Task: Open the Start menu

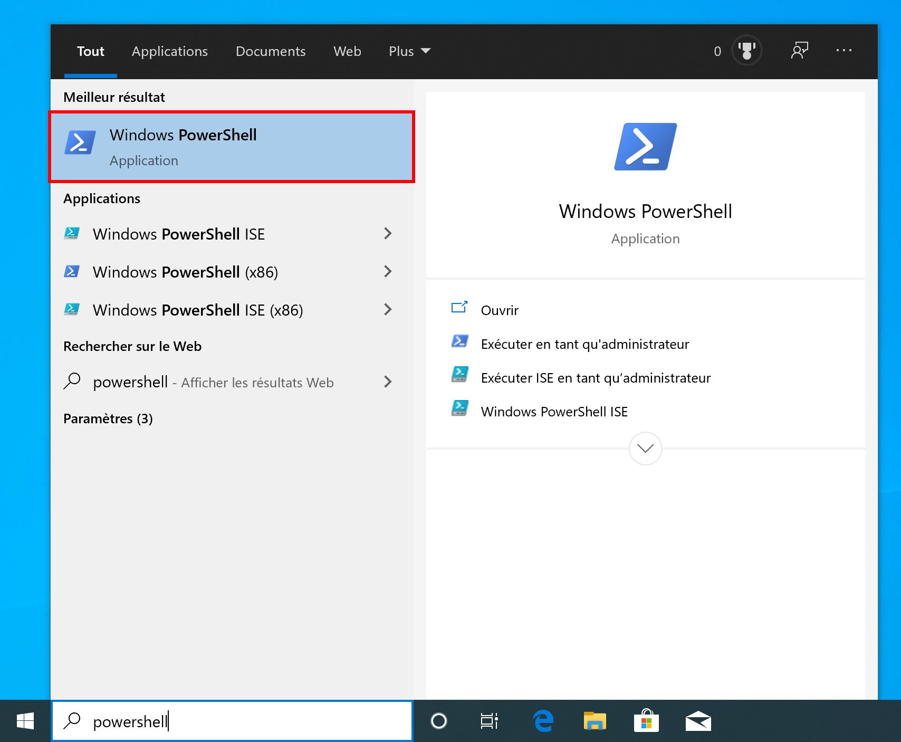Action: click(25, 721)
